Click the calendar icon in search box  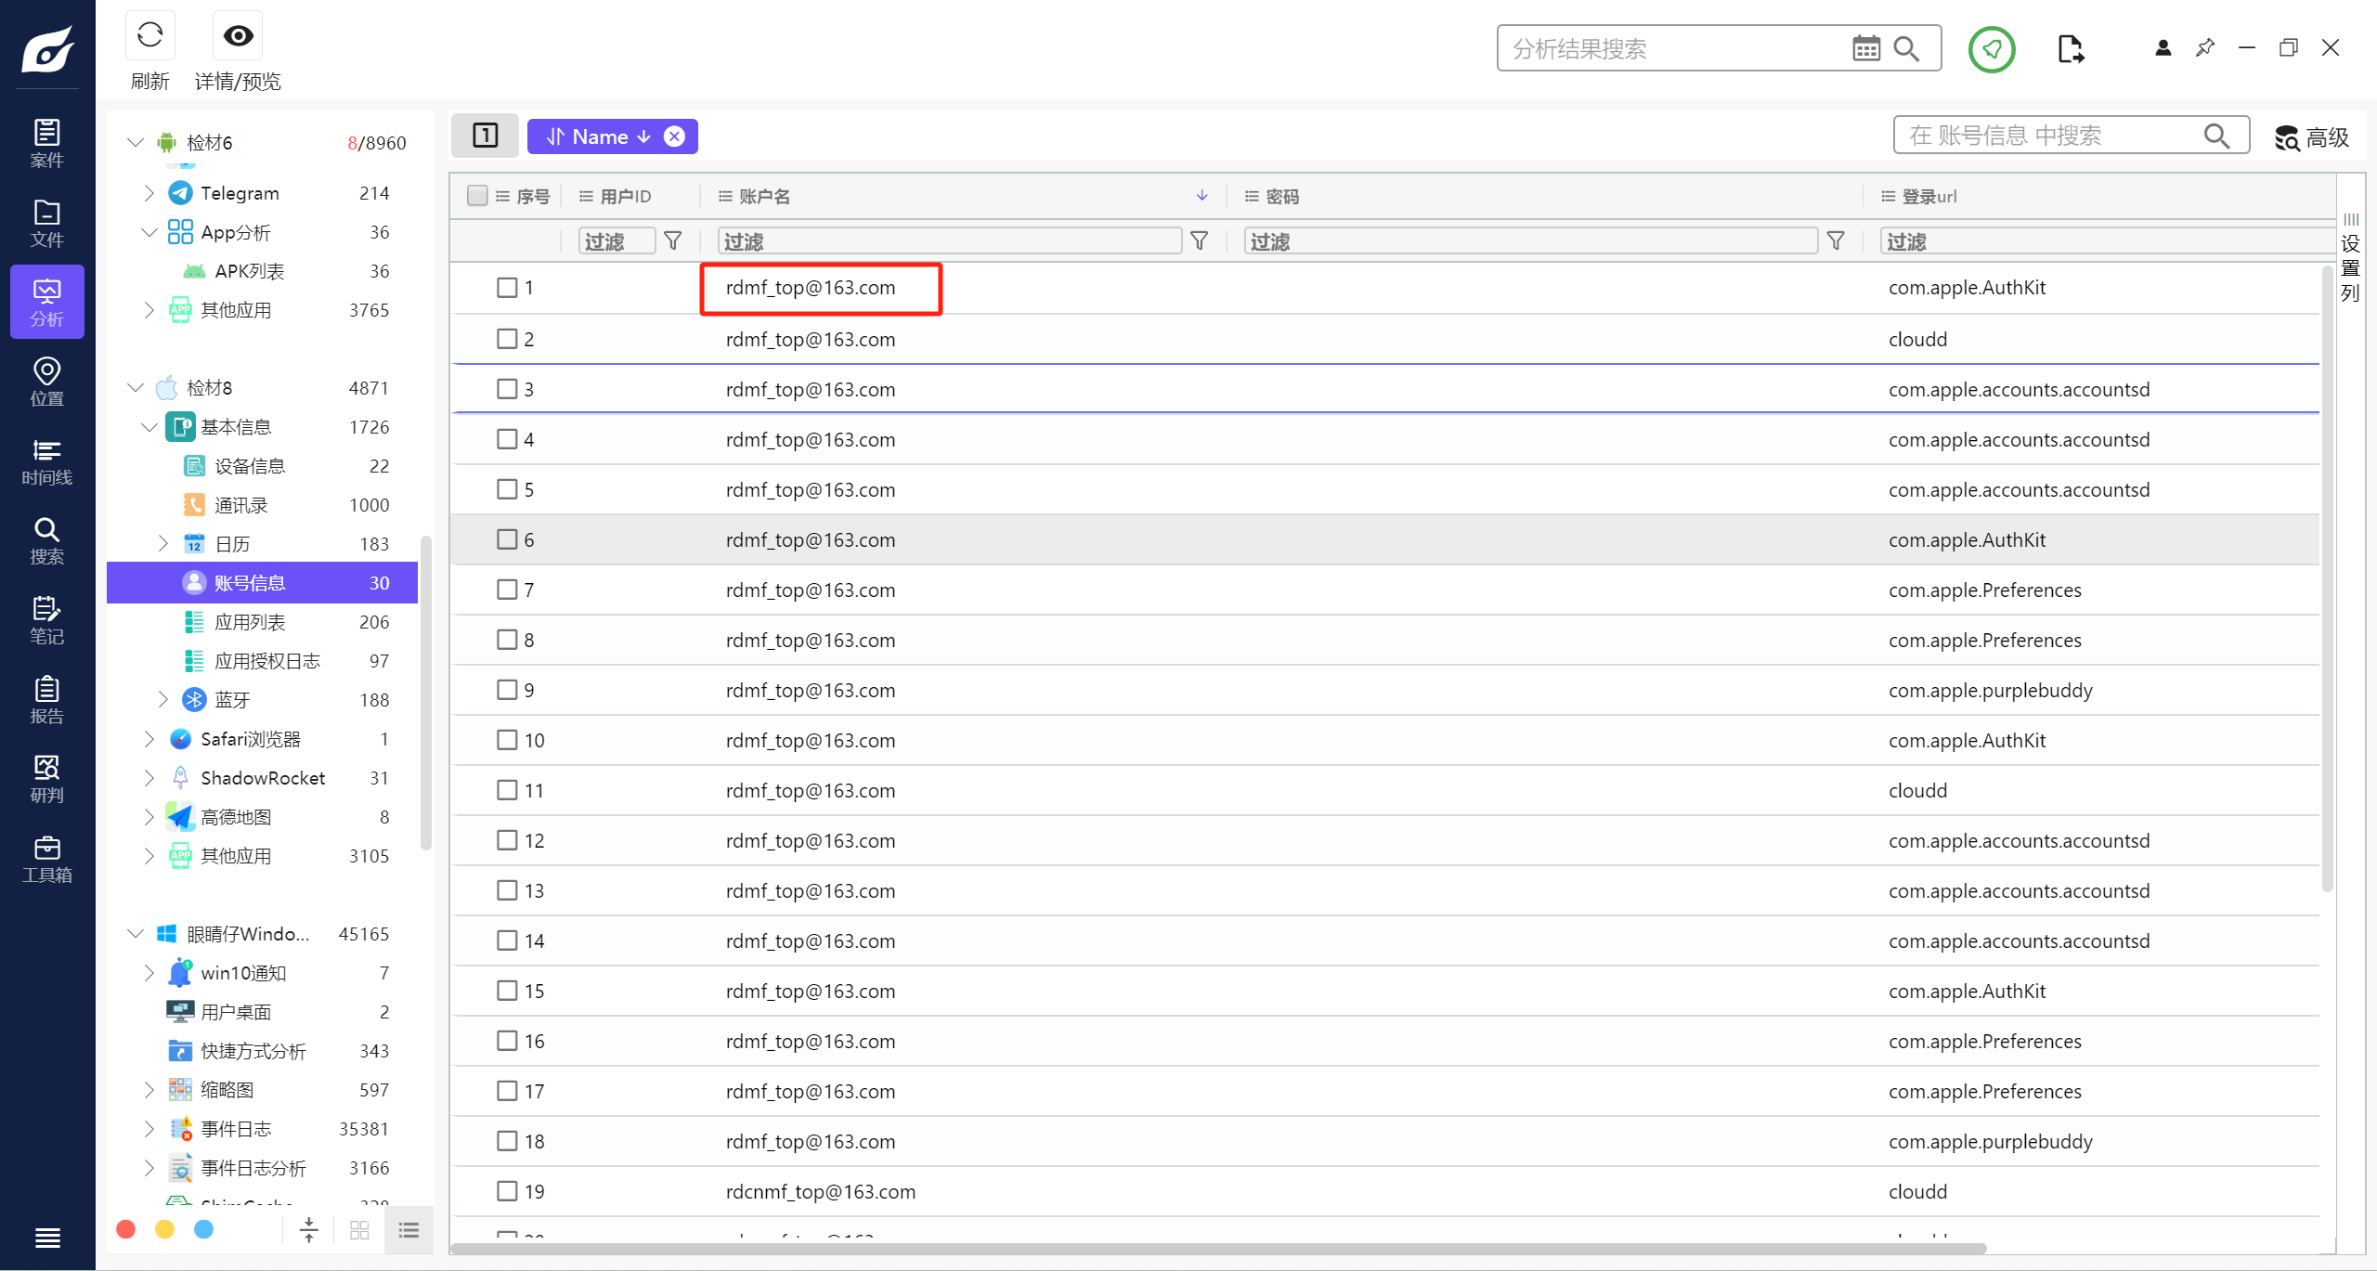click(1865, 48)
